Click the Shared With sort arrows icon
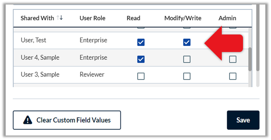The width and height of the screenshot is (271, 140). 60,18
